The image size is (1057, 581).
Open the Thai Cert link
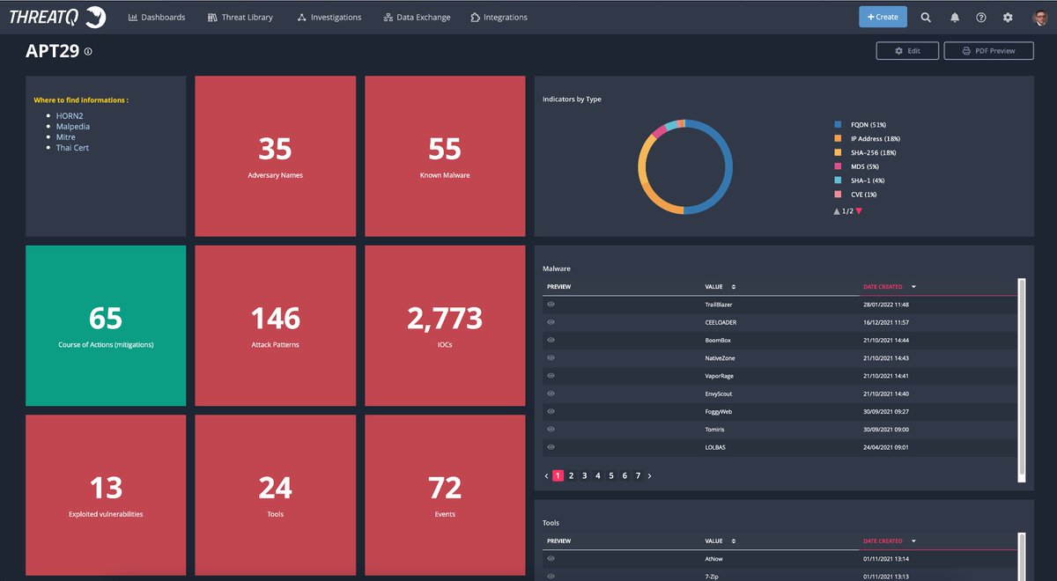point(73,148)
